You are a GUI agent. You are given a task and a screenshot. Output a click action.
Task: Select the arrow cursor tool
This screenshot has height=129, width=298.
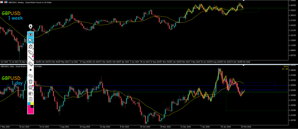31,40
